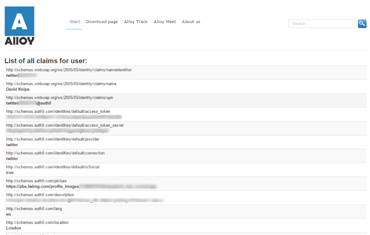This screenshot has height=235, width=370.
Task: Select the access_token_secret claim label
Action: pyautogui.click(x=64, y=125)
